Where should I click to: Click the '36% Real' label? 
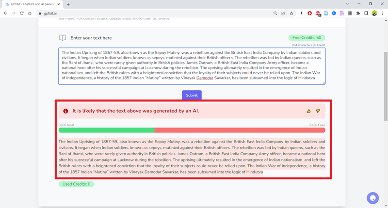click(x=66, y=125)
